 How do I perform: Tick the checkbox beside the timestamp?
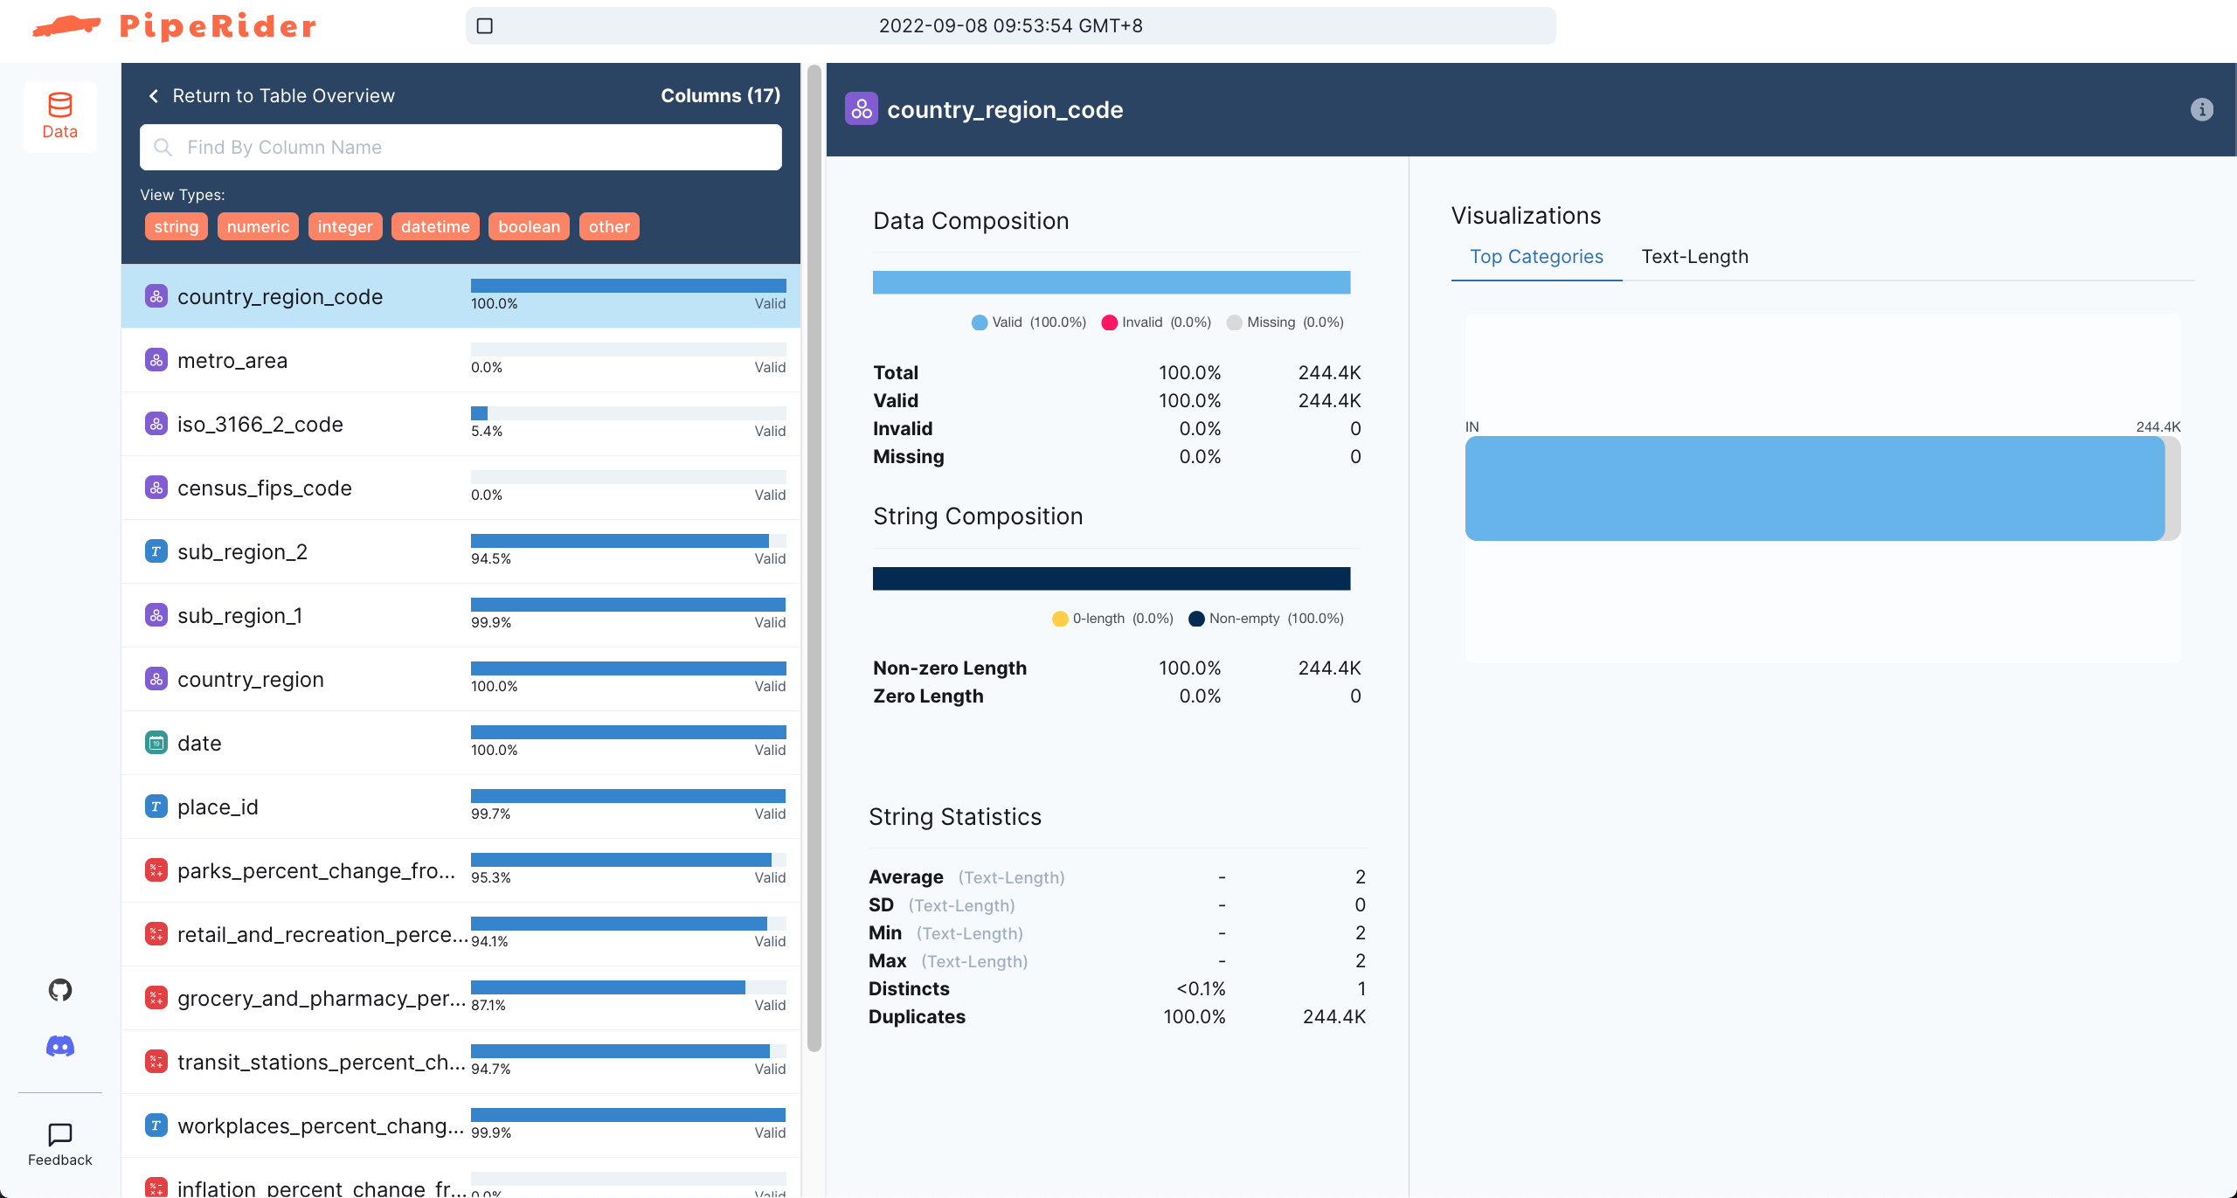(485, 26)
